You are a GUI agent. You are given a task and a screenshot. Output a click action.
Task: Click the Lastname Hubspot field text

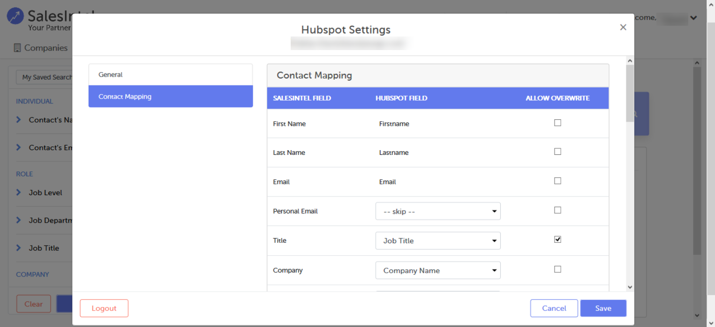click(x=394, y=153)
